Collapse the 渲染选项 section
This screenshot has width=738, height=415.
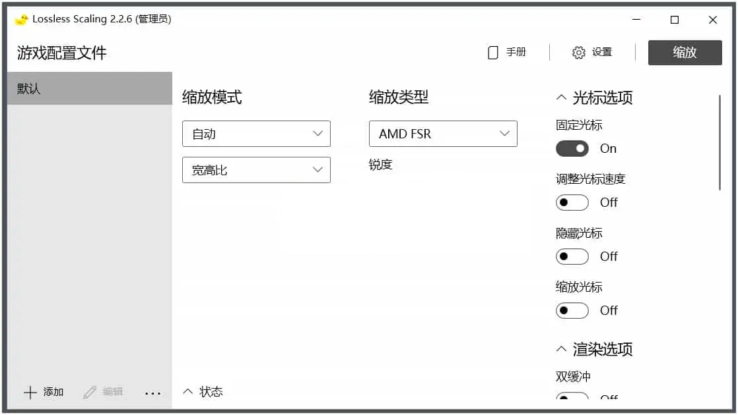pos(562,349)
